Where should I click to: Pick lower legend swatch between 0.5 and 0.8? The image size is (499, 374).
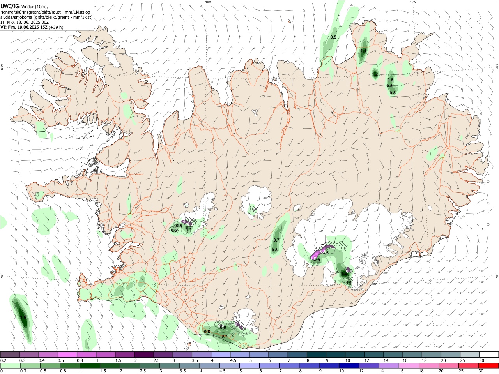point(50,366)
